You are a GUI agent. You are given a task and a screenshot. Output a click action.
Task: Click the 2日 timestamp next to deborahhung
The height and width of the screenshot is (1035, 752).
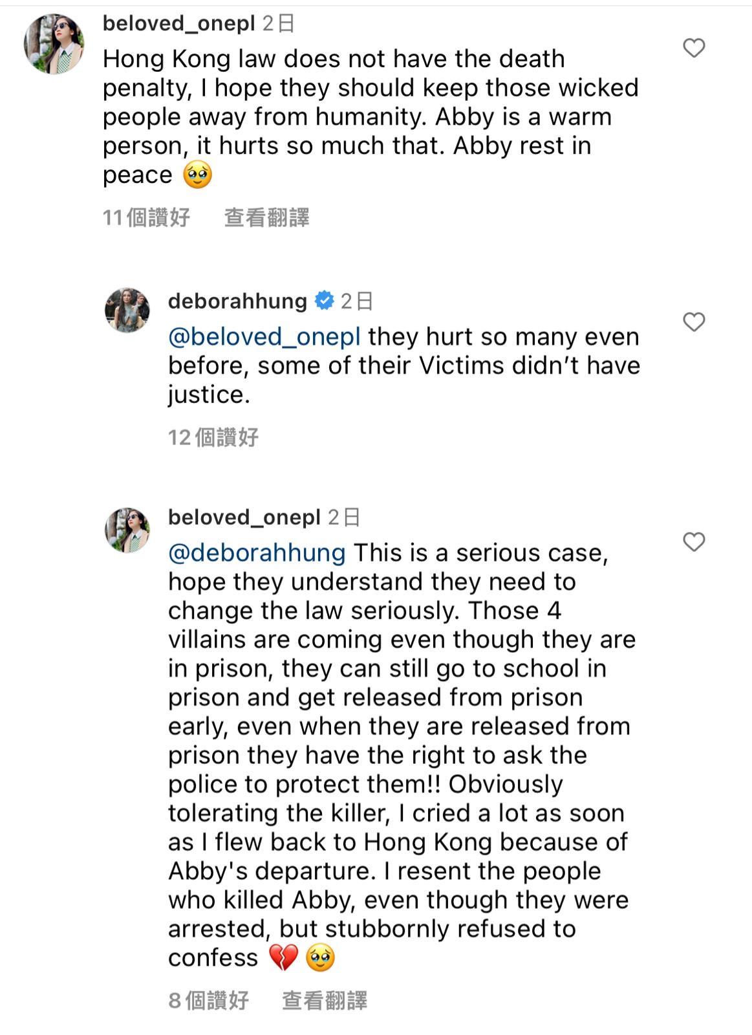(357, 301)
